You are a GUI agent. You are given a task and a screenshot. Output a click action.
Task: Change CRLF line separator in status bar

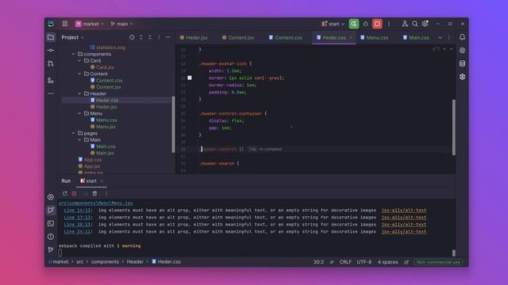pyautogui.click(x=345, y=262)
